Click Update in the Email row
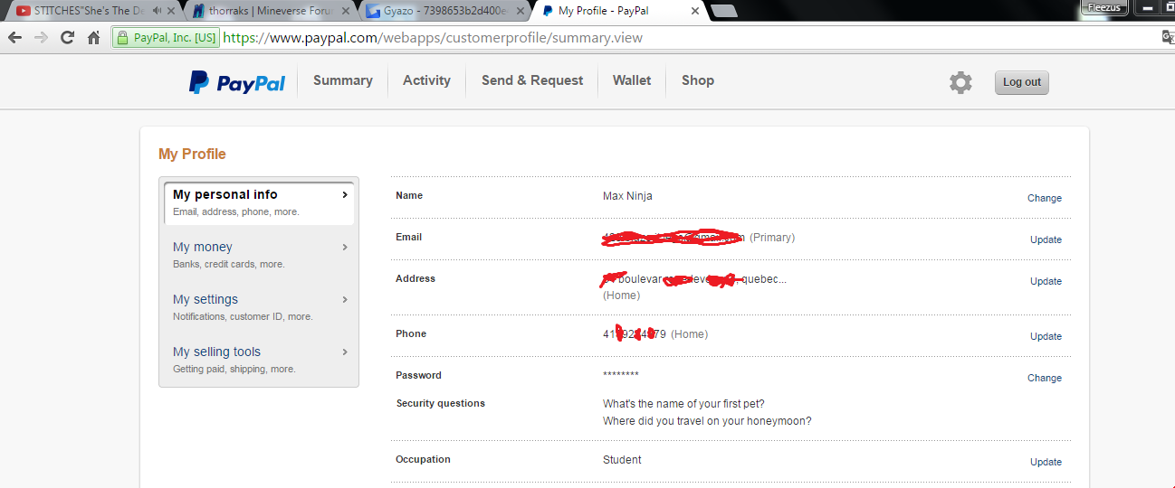 pos(1046,239)
